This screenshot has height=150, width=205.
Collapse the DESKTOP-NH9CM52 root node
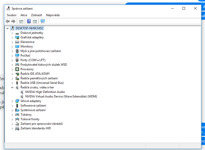tap(7, 28)
